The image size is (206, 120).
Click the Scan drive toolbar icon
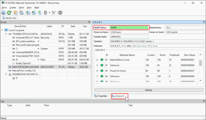(21, 13)
